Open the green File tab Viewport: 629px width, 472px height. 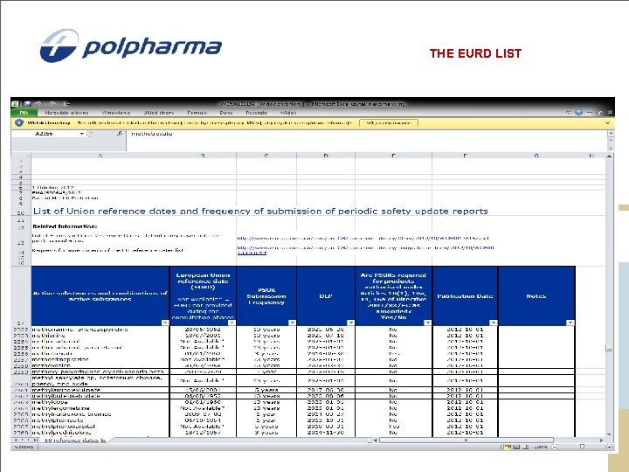[x=24, y=113]
